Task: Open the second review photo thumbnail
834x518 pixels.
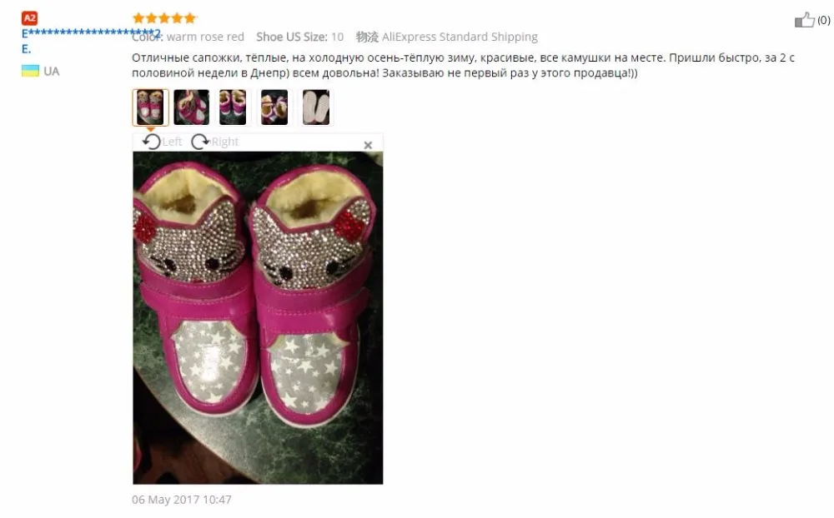Action: (192, 107)
